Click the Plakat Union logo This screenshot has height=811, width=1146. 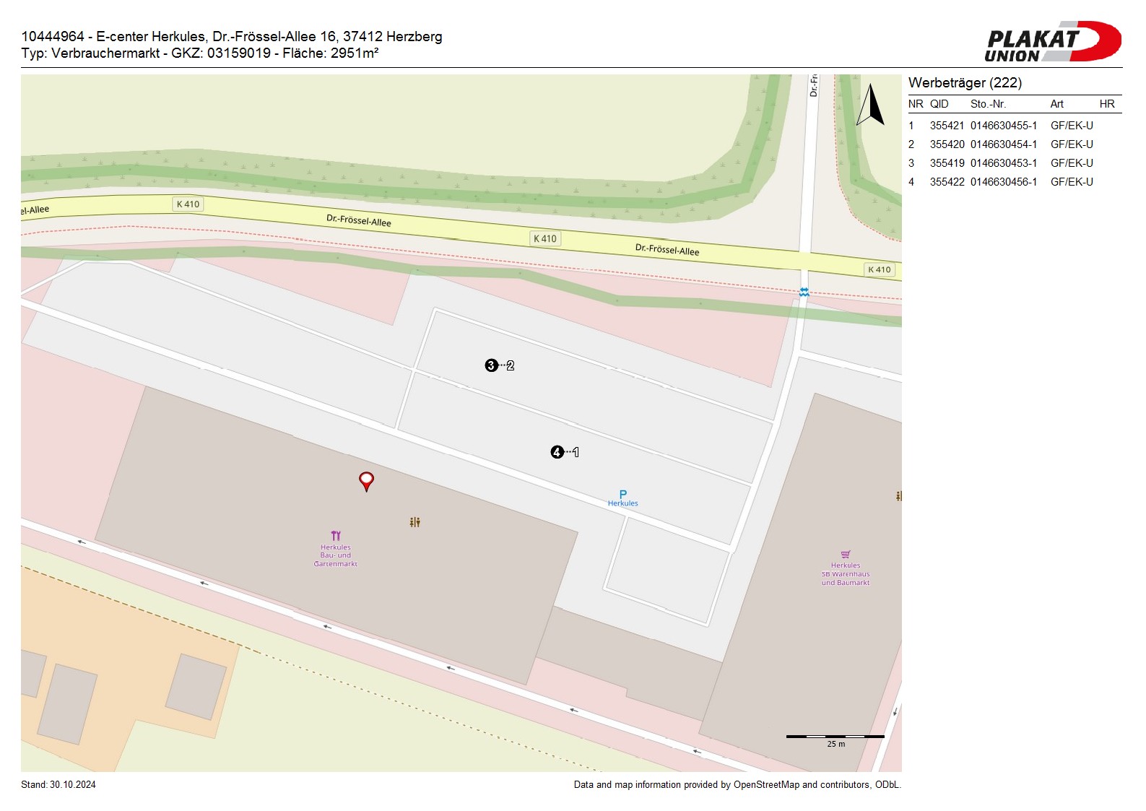[1051, 42]
